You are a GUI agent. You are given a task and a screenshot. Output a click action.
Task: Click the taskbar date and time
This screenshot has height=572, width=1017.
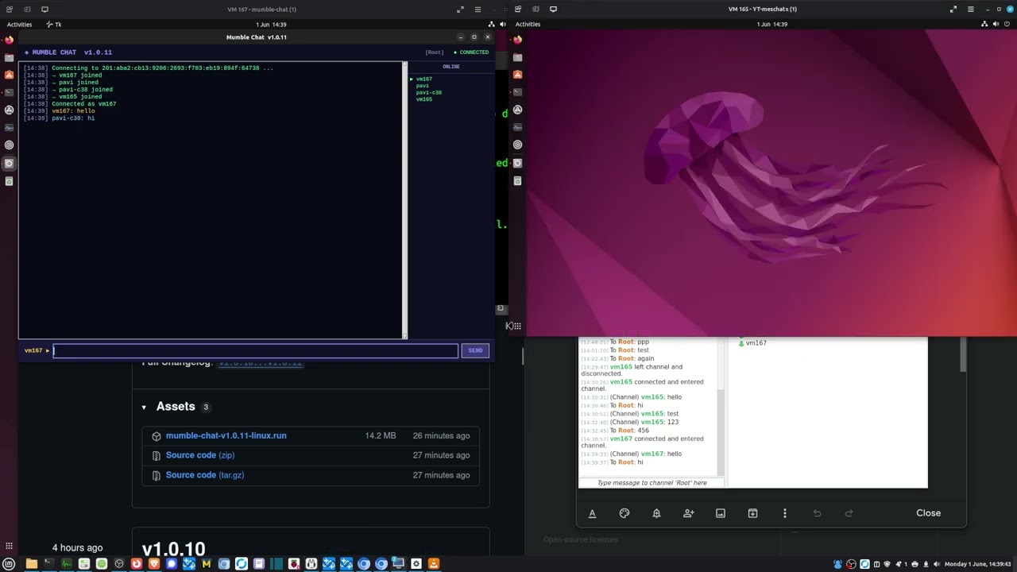point(978,564)
